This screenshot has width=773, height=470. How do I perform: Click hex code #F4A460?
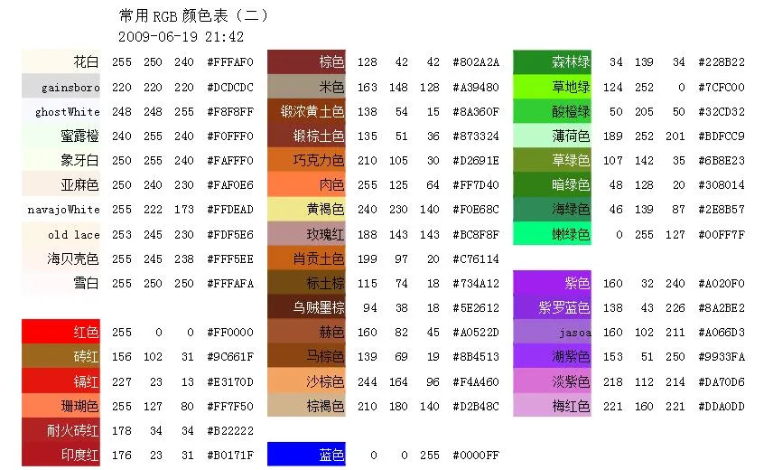click(x=476, y=381)
